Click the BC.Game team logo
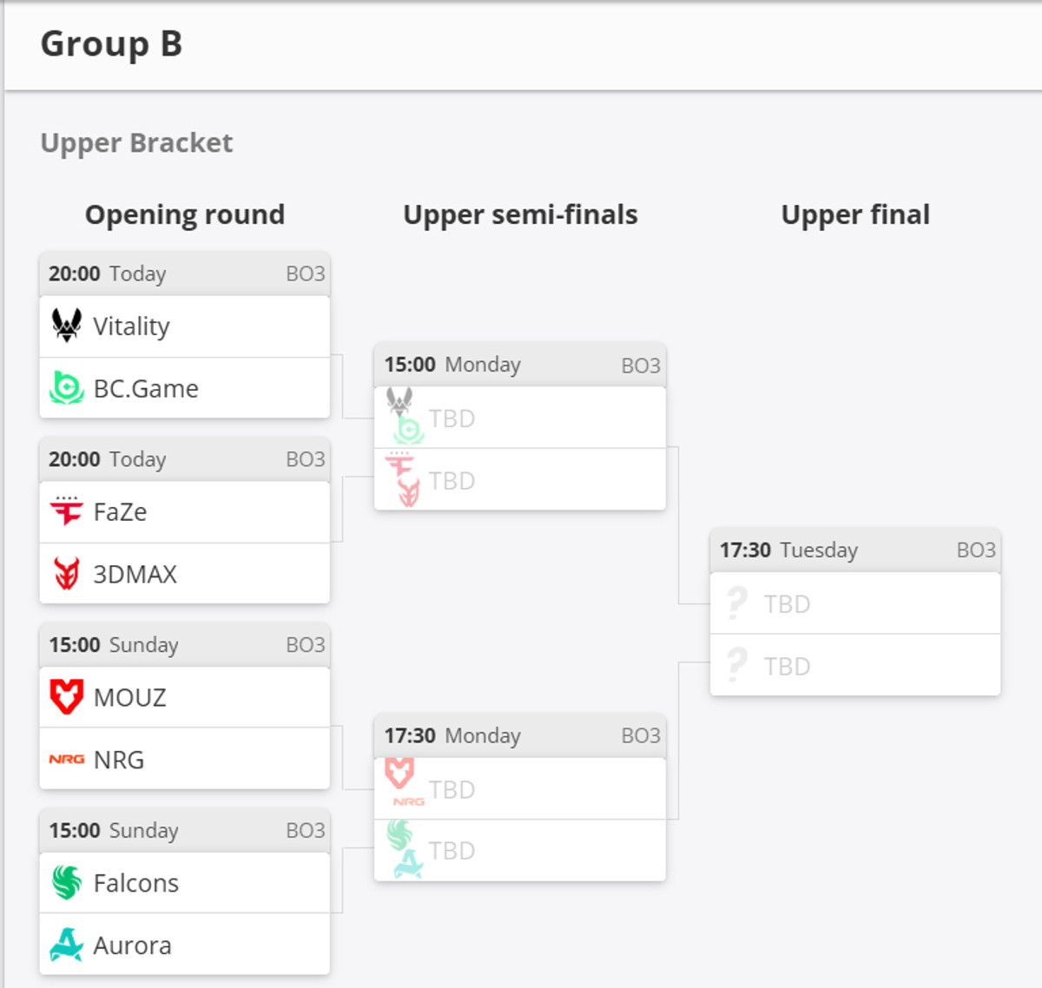Screen dimensions: 1042x988 point(66,388)
